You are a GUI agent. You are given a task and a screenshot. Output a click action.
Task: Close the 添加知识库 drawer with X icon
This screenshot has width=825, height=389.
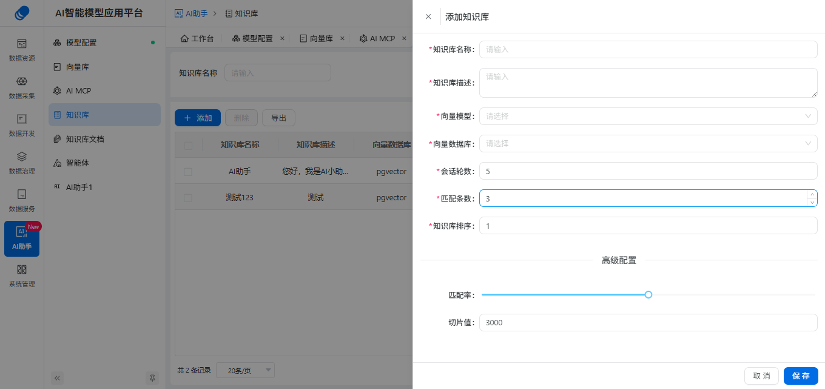tap(428, 16)
